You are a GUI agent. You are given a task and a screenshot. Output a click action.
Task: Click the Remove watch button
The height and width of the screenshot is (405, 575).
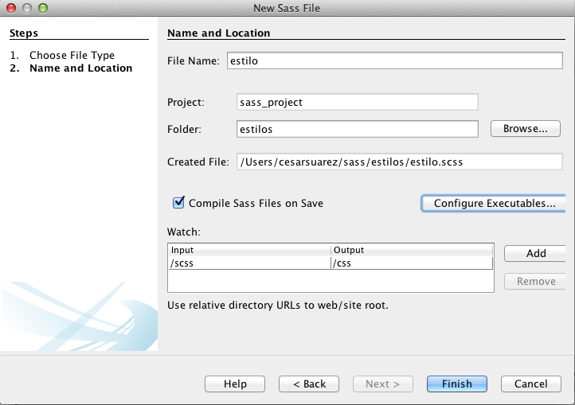coord(535,281)
